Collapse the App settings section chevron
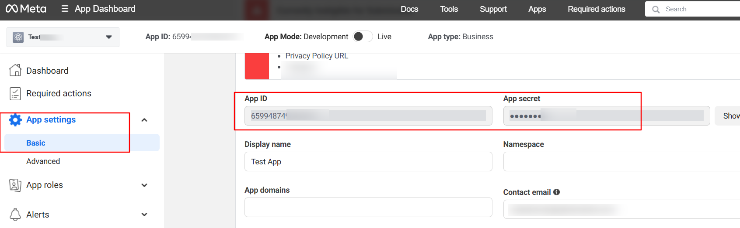740x228 pixels. [144, 120]
